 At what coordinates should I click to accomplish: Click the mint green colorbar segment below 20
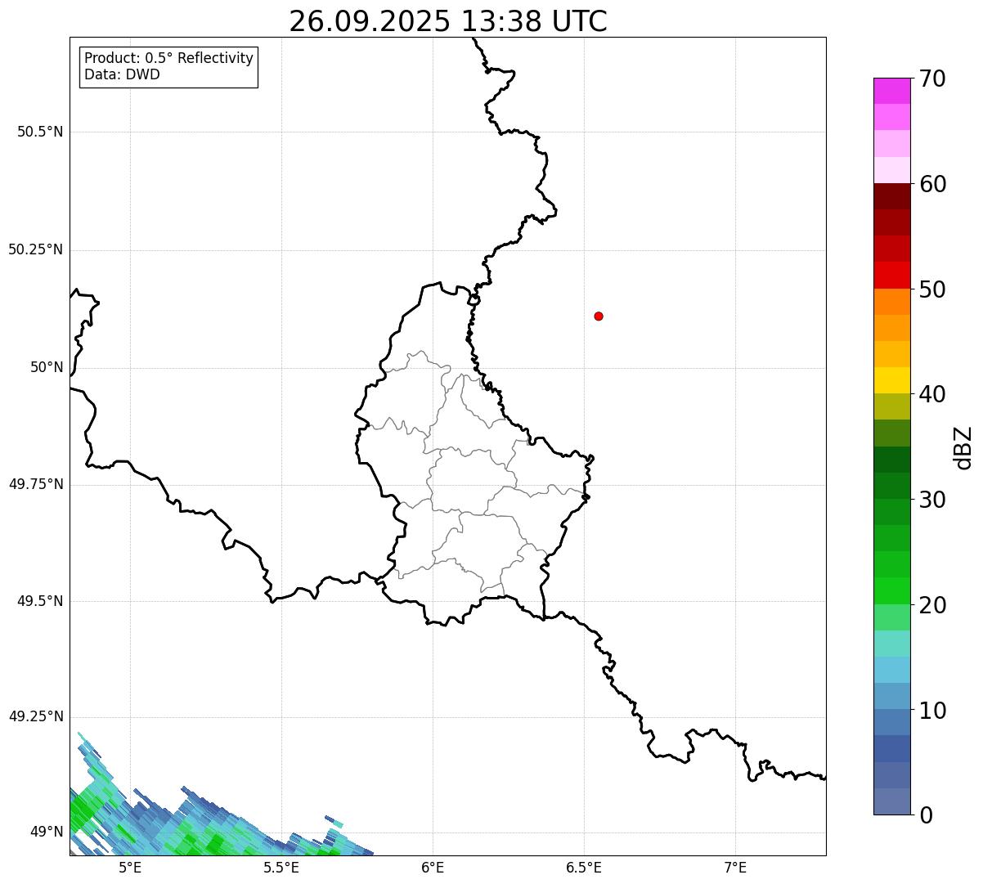(891, 617)
